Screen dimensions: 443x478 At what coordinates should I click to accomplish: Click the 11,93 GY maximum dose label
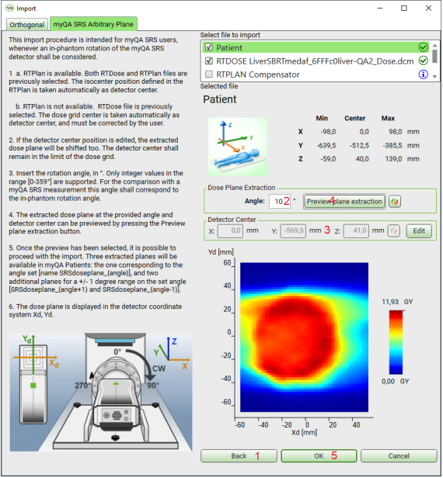pyautogui.click(x=397, y=302)
